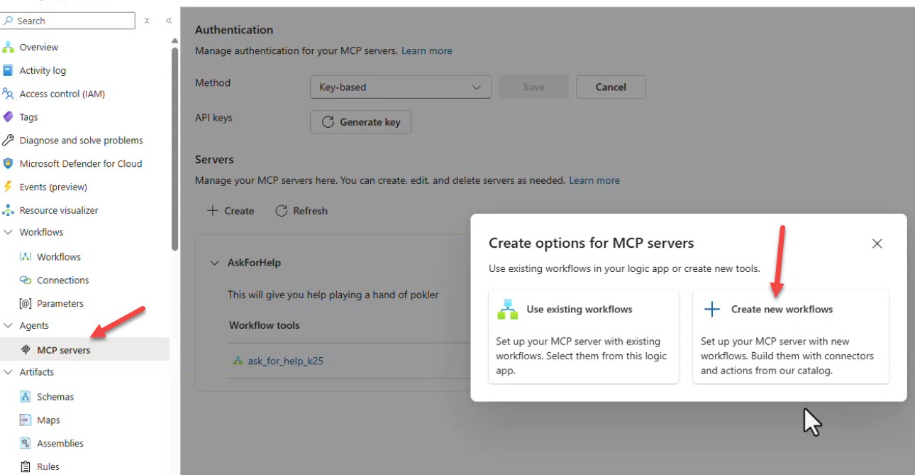Click the Generate key button
Image resolution: width=915 pixels, height=475 pixels.
tap(360, 121)
